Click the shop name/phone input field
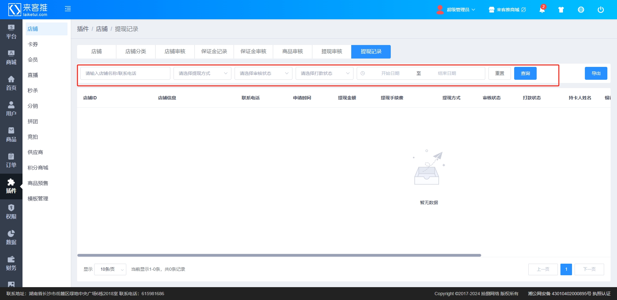This screenshot has width=617, height=300. (x=125, y=73)
